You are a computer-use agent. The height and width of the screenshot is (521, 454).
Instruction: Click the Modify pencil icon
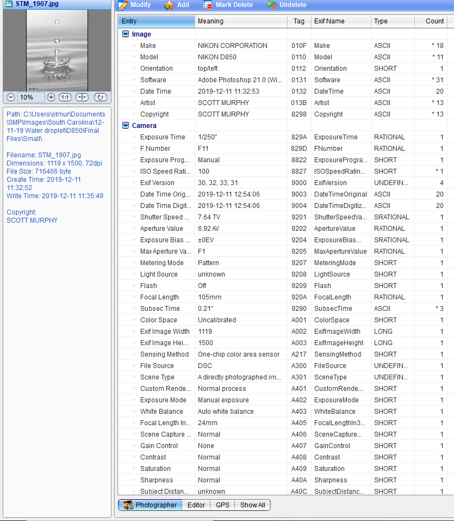point(123,5)
